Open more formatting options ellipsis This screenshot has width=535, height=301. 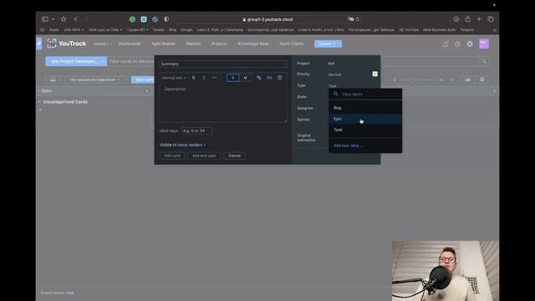click(x=214, y=78)
